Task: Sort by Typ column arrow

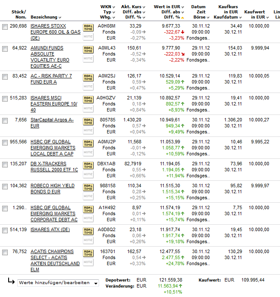Action: point(114,12)
